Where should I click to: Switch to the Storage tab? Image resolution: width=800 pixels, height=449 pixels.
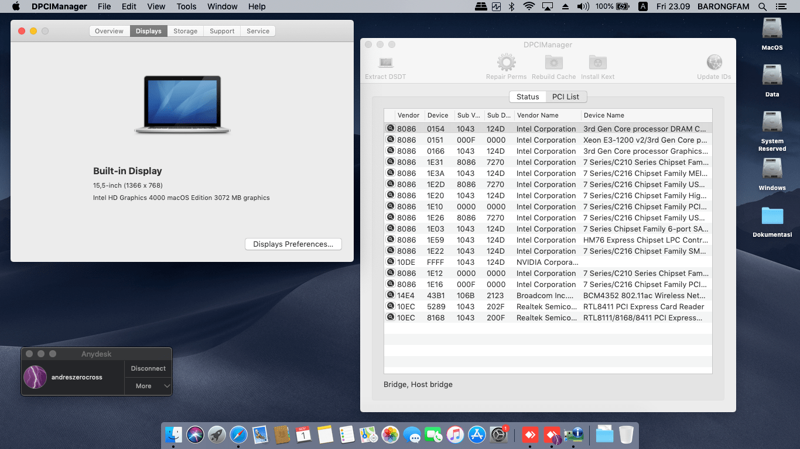(186, 31)
